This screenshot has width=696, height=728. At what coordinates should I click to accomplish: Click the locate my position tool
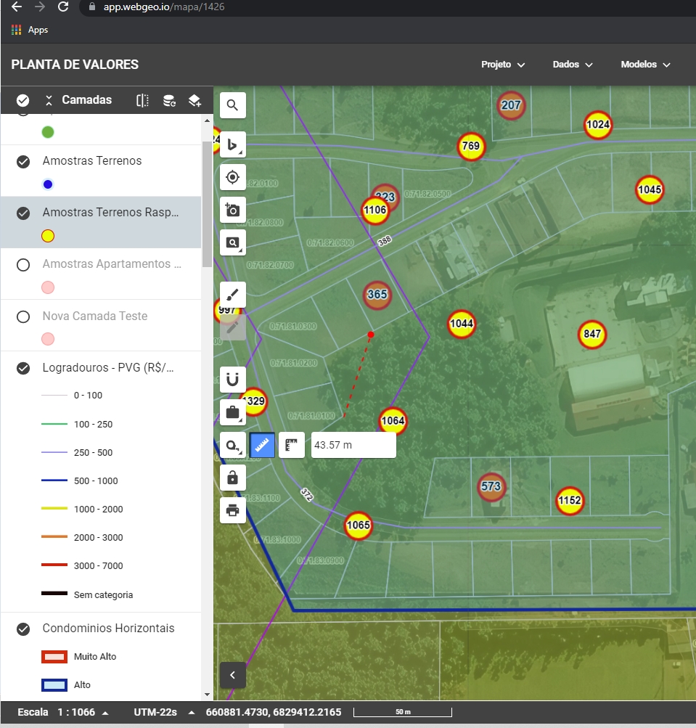232,177
